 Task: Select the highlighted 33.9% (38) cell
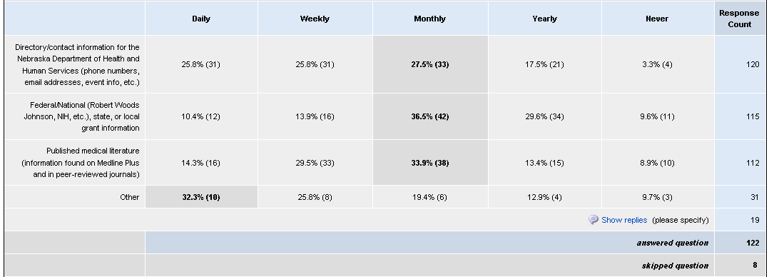tap(430, 163)
